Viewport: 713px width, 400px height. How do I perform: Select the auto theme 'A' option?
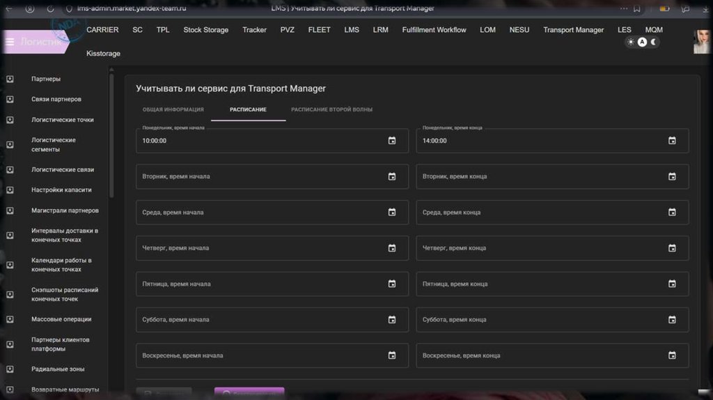pos(643,42)
